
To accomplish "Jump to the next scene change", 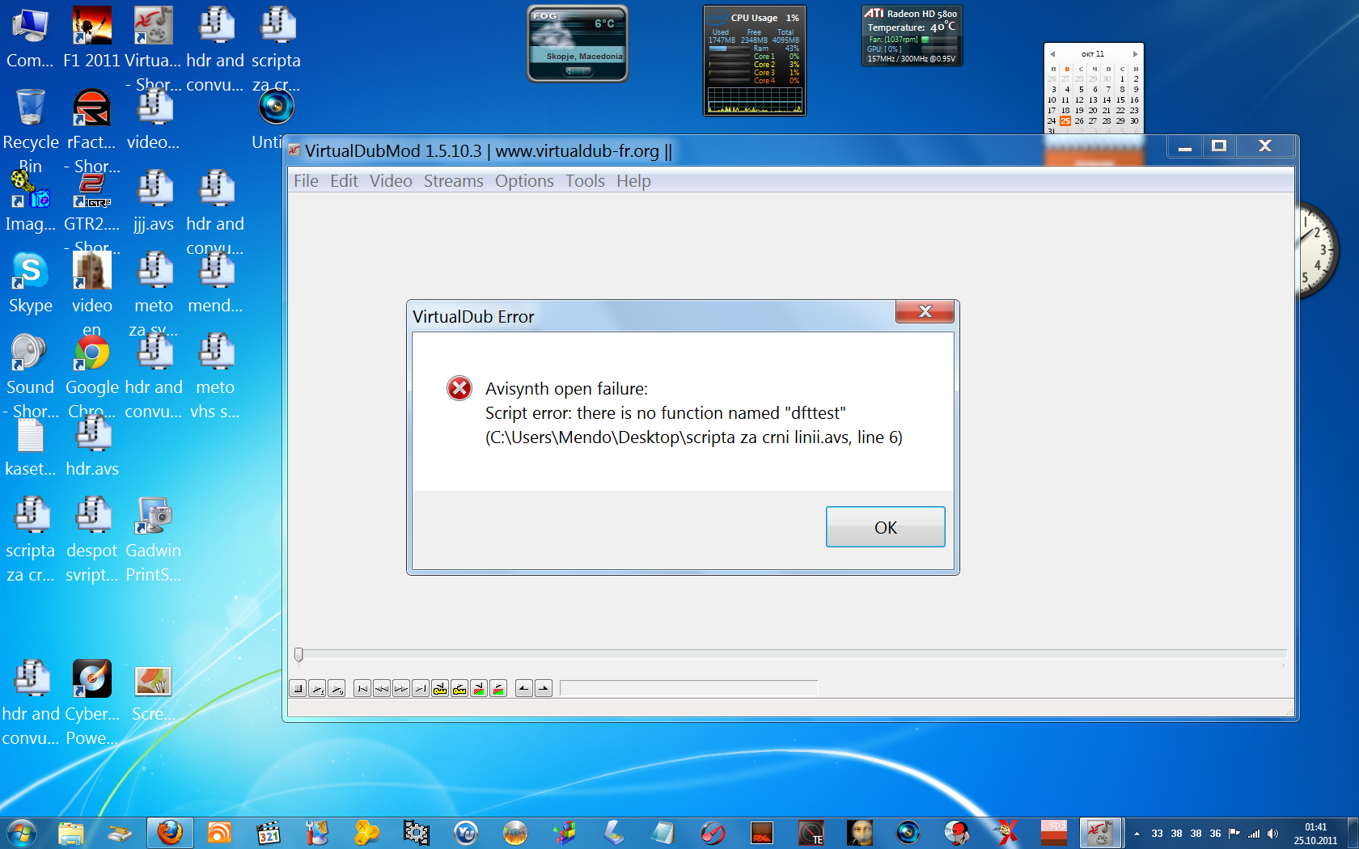I will click(x=498, y=689).
